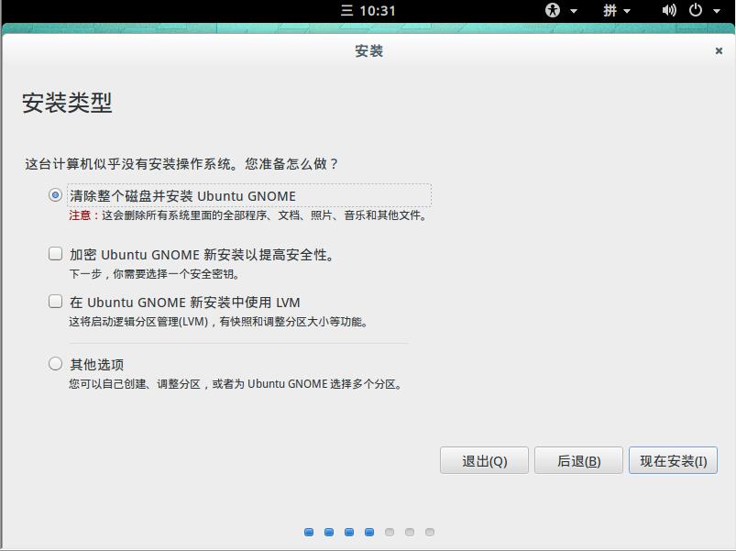Viewport: 736px width, 551px height.
Task: Open the accessibility menu icon in top bar
Action: [553, 10]
